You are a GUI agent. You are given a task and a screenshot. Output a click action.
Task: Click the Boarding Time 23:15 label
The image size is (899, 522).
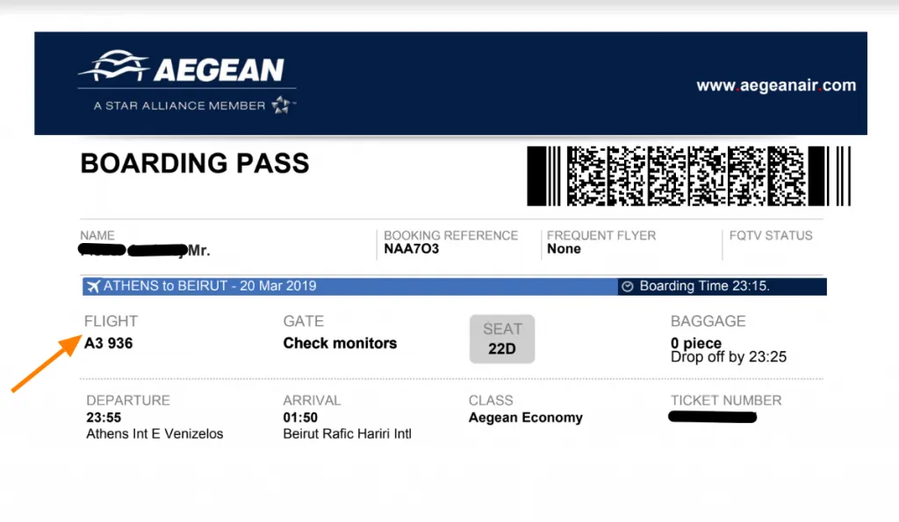coord(705,286)
